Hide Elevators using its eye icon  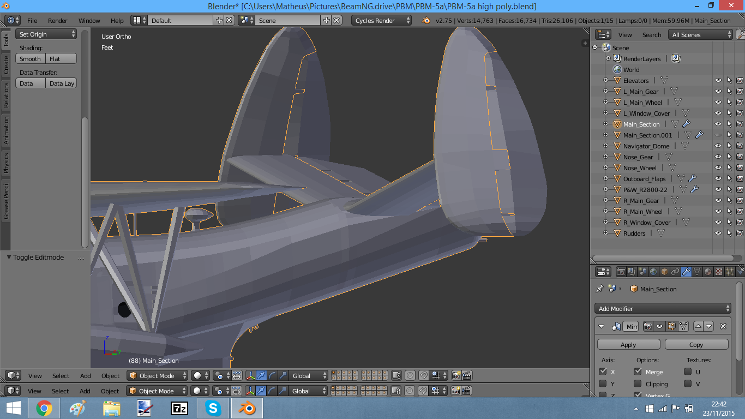click(x=718, y=80)
